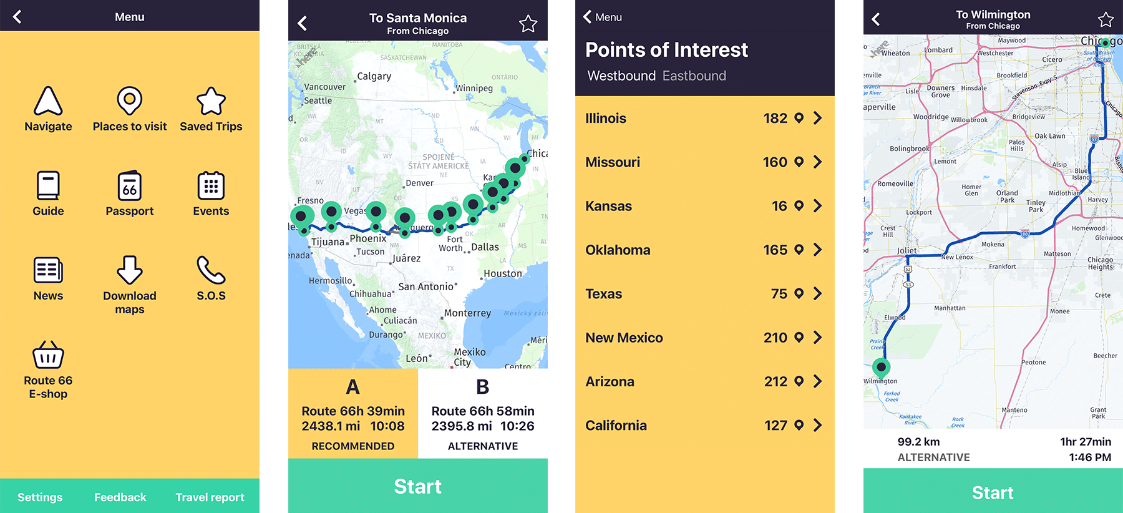The height and width of the screenshot is (513, 1123).
Task: Start the Santa Monica route
Action: 418,486
